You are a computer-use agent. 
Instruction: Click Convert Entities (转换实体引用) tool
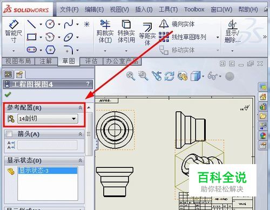126,32
